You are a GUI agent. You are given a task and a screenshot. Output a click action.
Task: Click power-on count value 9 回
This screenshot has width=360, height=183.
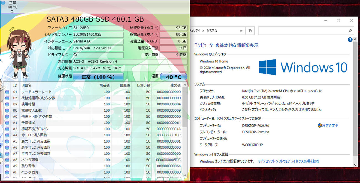(173, 48)
